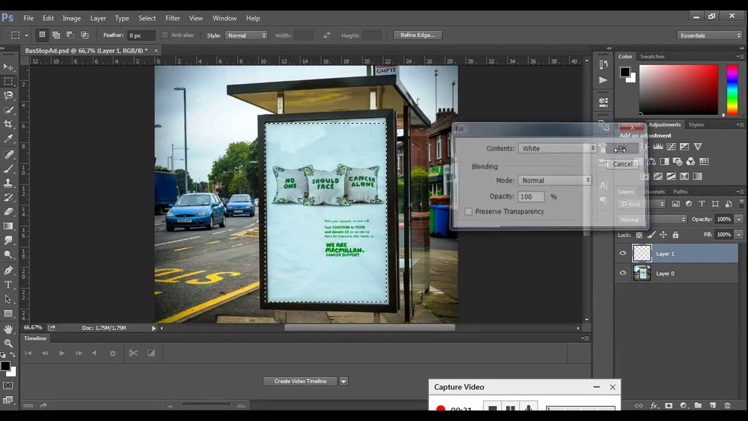Select the Horizontal Type tool

8,285
